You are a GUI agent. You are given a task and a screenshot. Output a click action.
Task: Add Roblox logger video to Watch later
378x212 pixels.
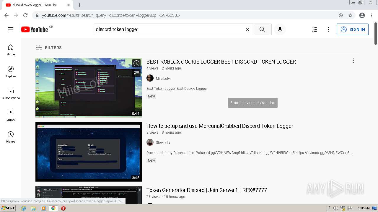[x=136, y=63]
